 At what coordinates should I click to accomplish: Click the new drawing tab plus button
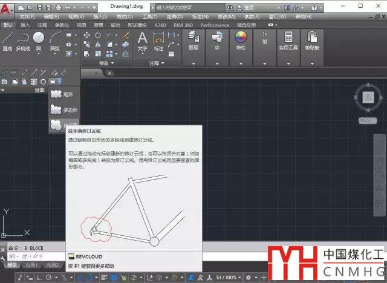[110, 73]
